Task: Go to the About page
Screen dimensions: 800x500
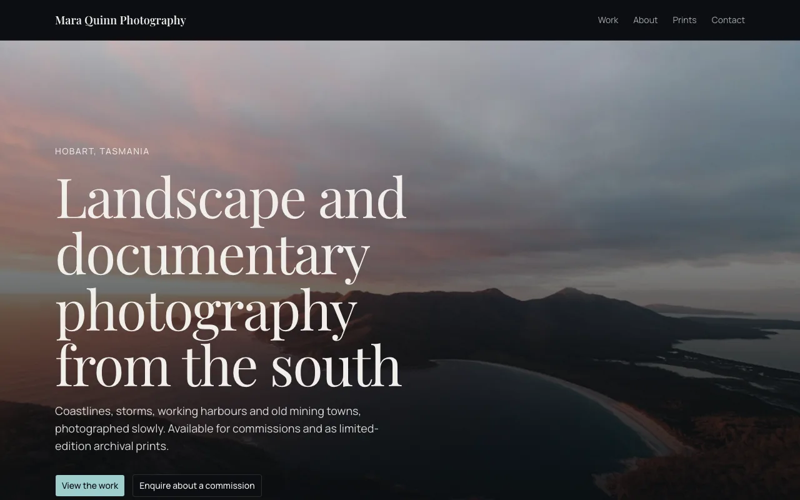Action: click(645, 20)
